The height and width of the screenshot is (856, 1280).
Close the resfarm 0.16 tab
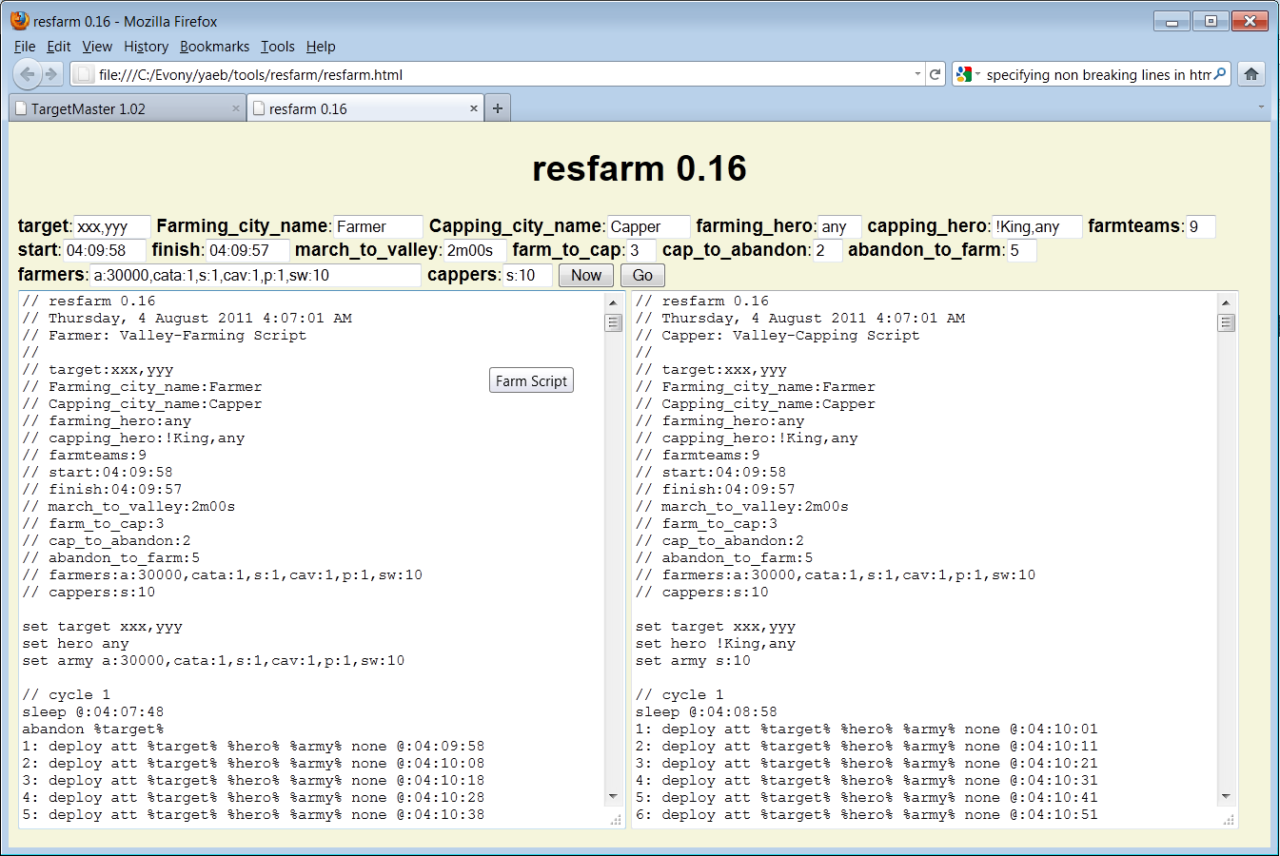pyautogui.click(x=474, y=108)
